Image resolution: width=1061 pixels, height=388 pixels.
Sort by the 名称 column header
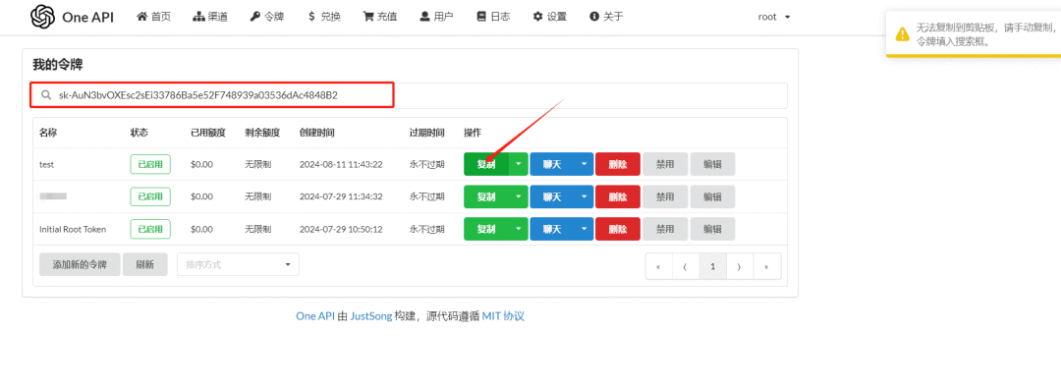pos(48,132)
